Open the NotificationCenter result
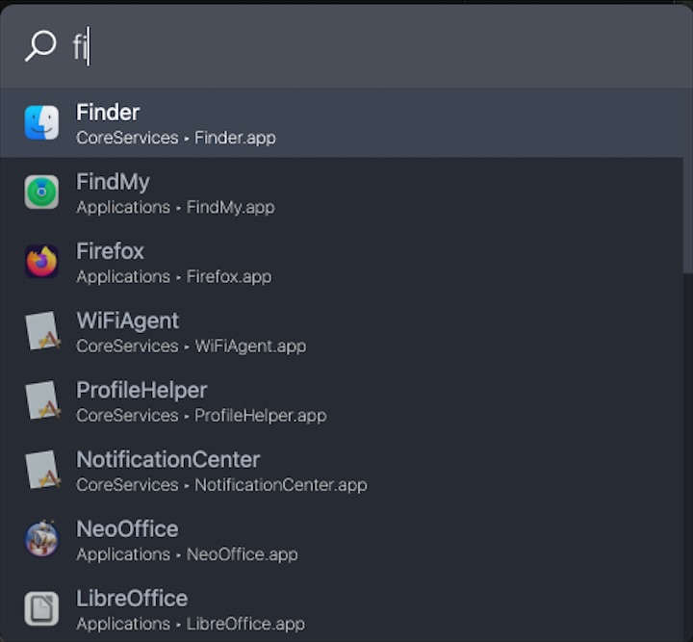The image size is (693, 642). pos(167,459)
